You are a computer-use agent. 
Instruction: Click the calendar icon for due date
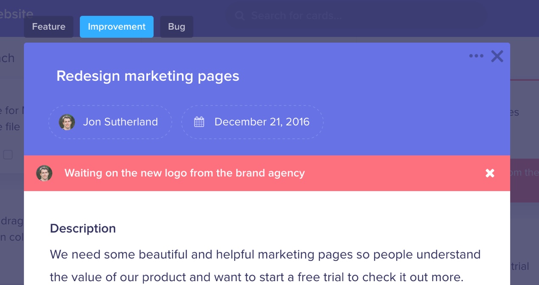click(199, 122)
